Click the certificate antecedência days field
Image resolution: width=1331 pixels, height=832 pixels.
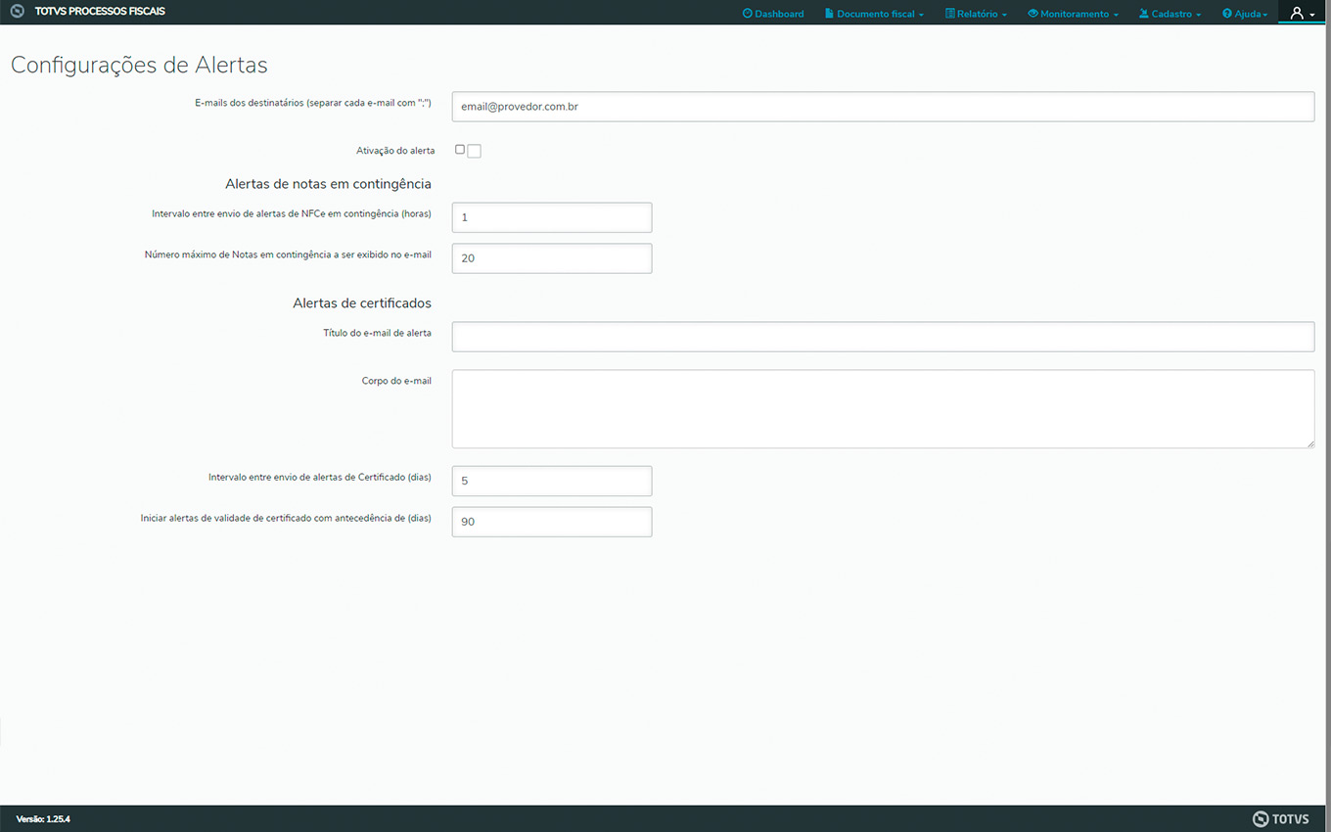click(x=551, y=522)
